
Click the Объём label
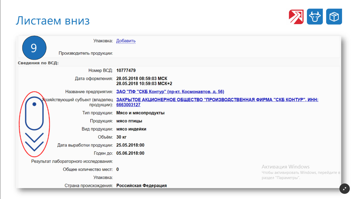[105, 137]
